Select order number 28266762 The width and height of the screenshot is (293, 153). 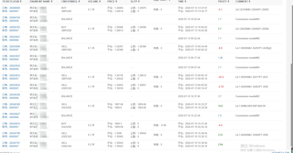(15, 27)
